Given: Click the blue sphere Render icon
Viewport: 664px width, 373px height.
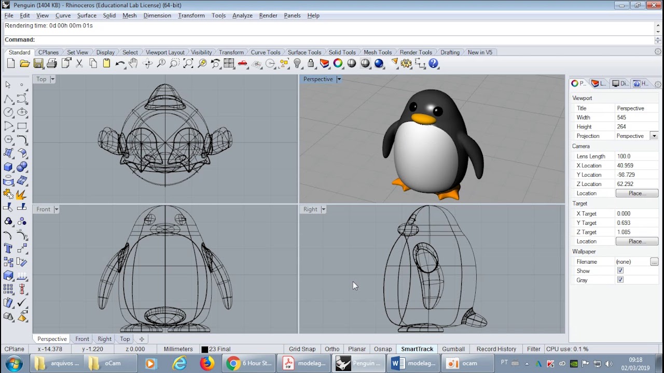Looking at the screenshot, I should 379,63.
